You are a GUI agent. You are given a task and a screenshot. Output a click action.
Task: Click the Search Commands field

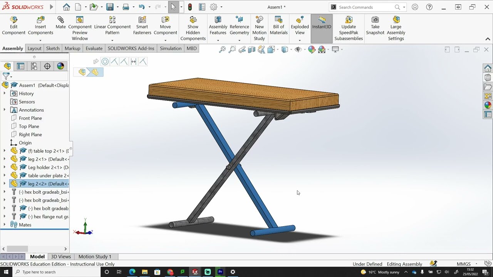(365, 7)
